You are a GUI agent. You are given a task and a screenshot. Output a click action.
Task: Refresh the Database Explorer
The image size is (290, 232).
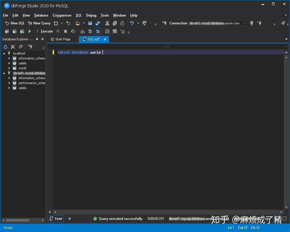(5, 47)
